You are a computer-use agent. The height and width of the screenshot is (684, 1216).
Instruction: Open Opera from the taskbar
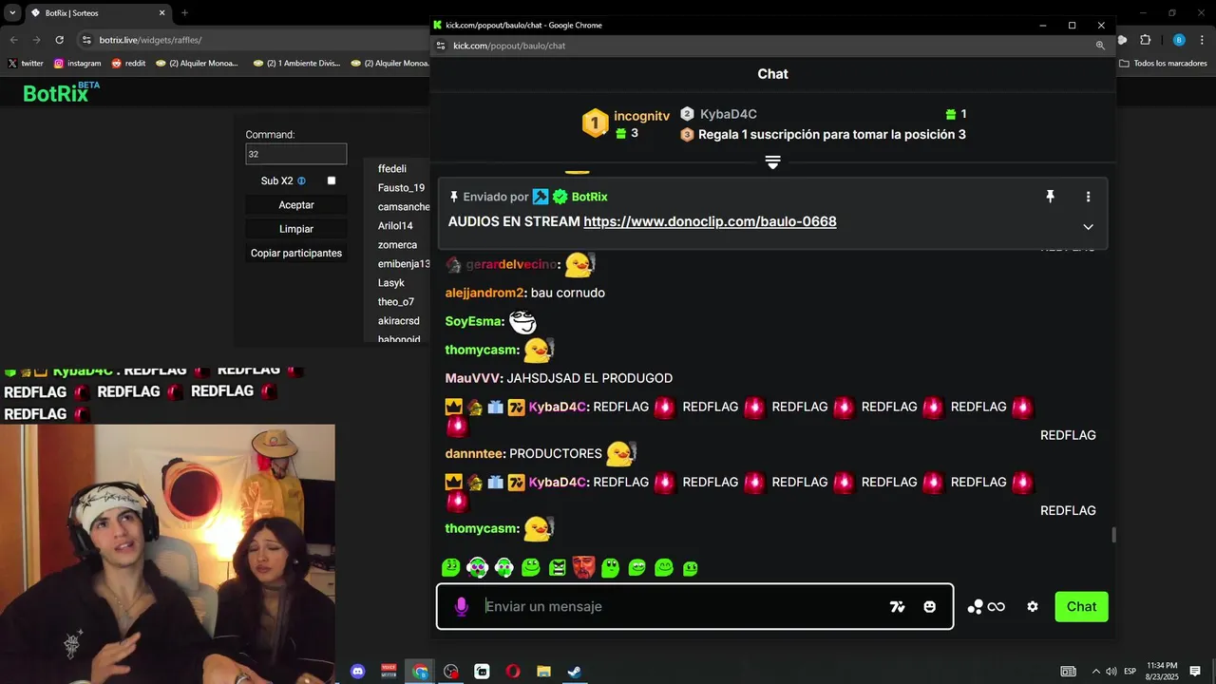pos(513,672)
